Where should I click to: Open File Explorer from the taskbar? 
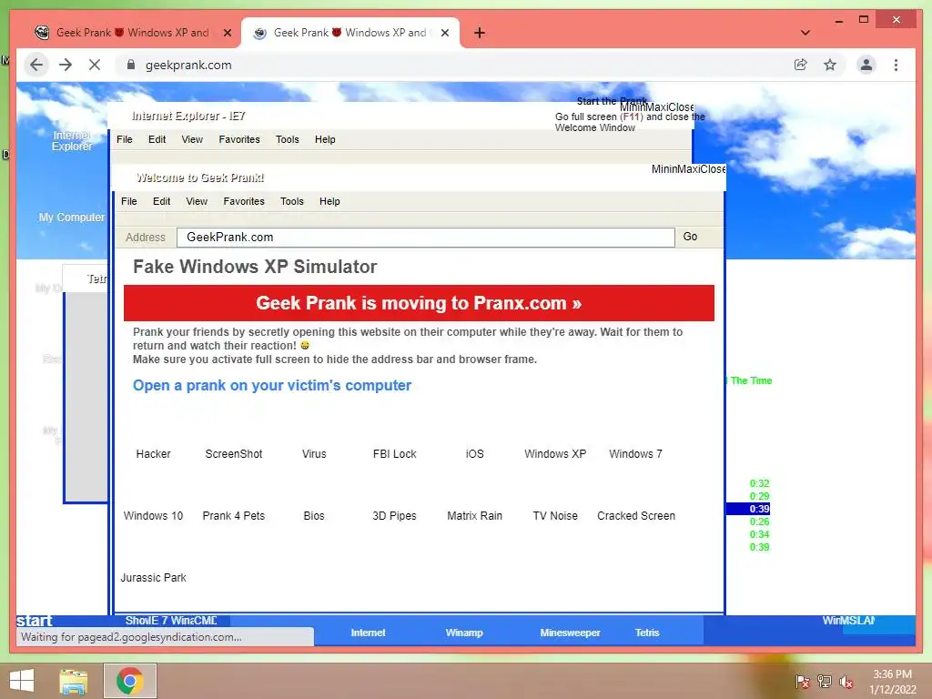tap(73, 681)
